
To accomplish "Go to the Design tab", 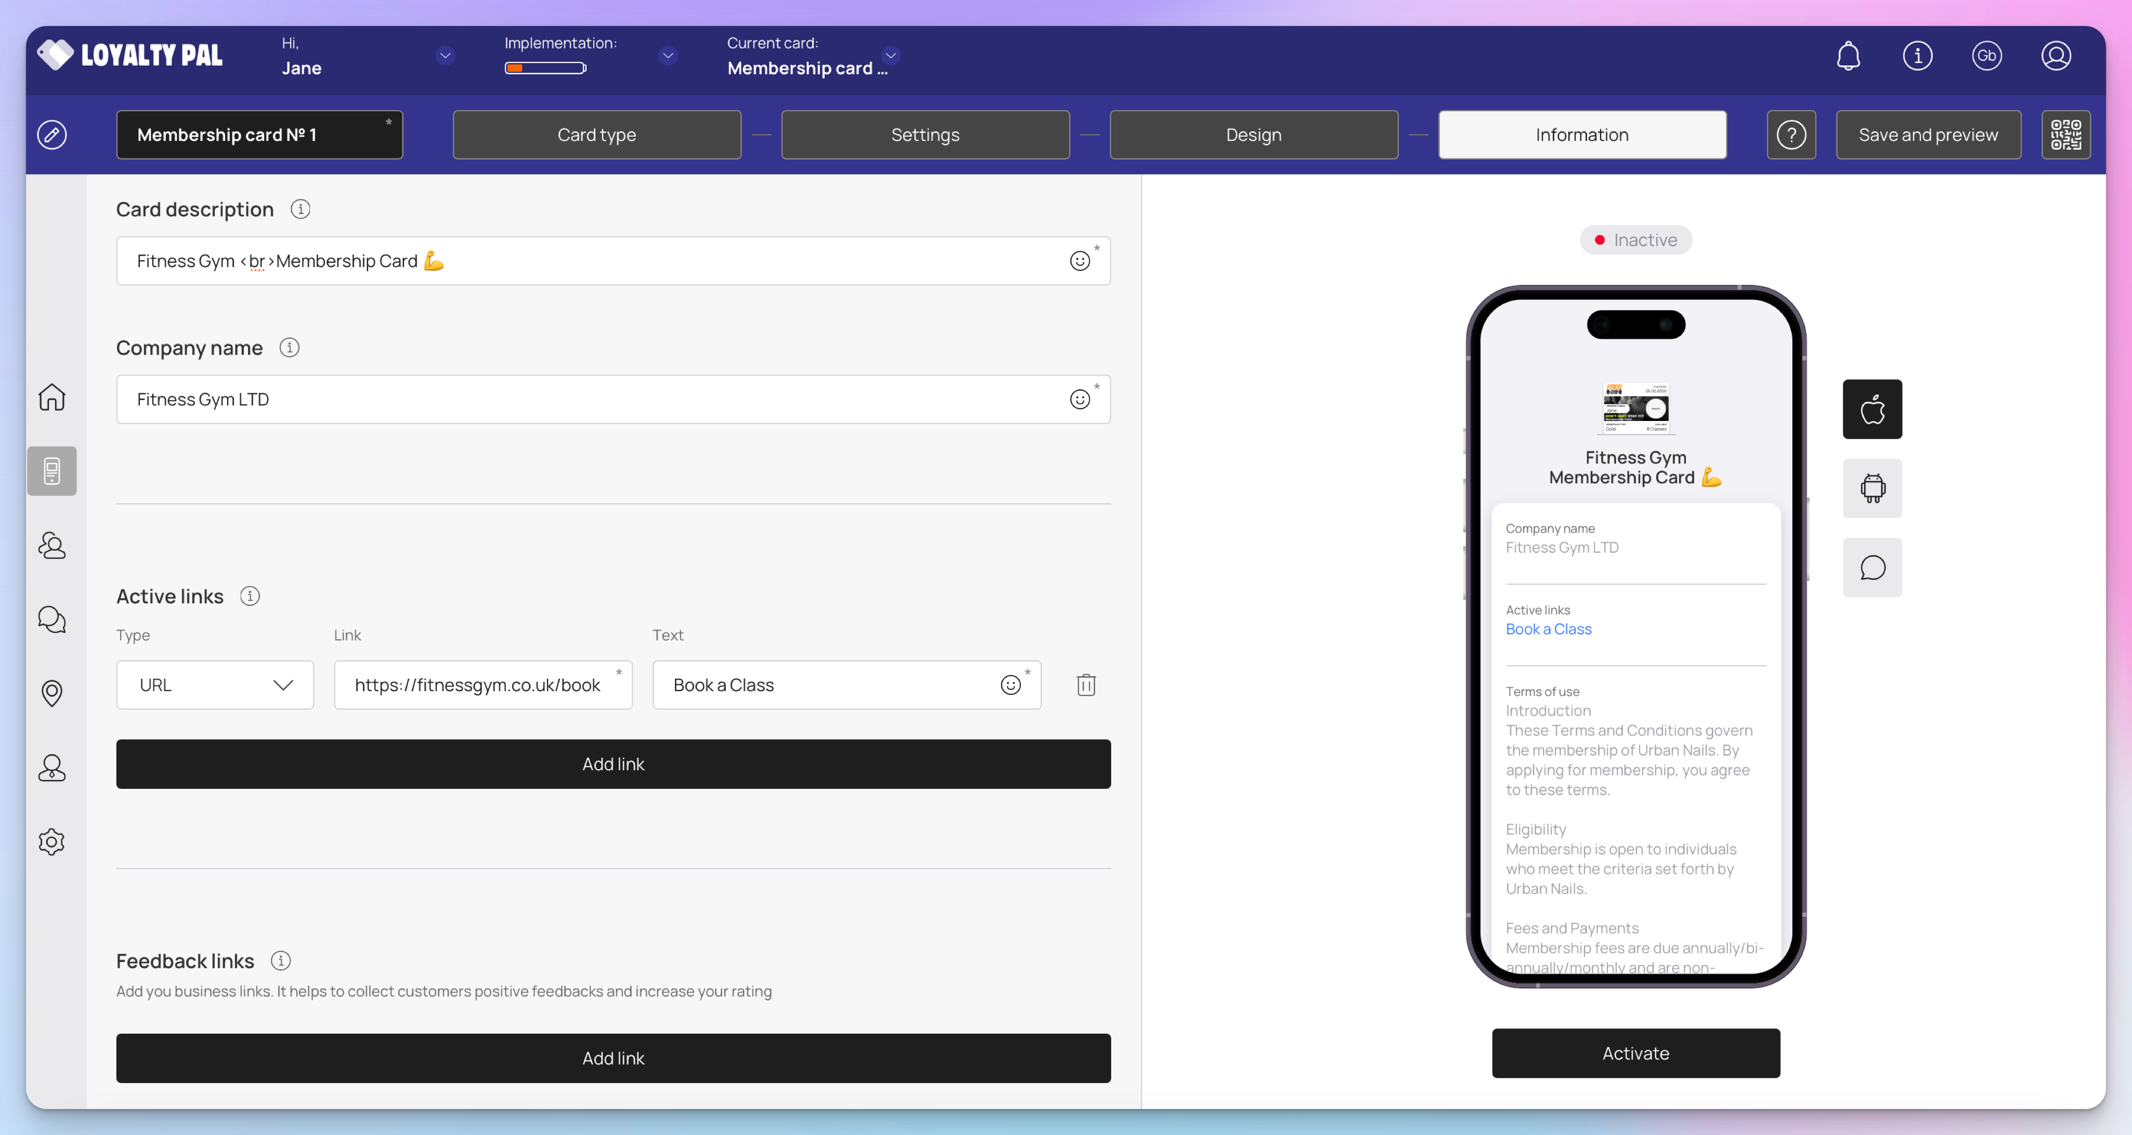I will tap(1253, 135).
